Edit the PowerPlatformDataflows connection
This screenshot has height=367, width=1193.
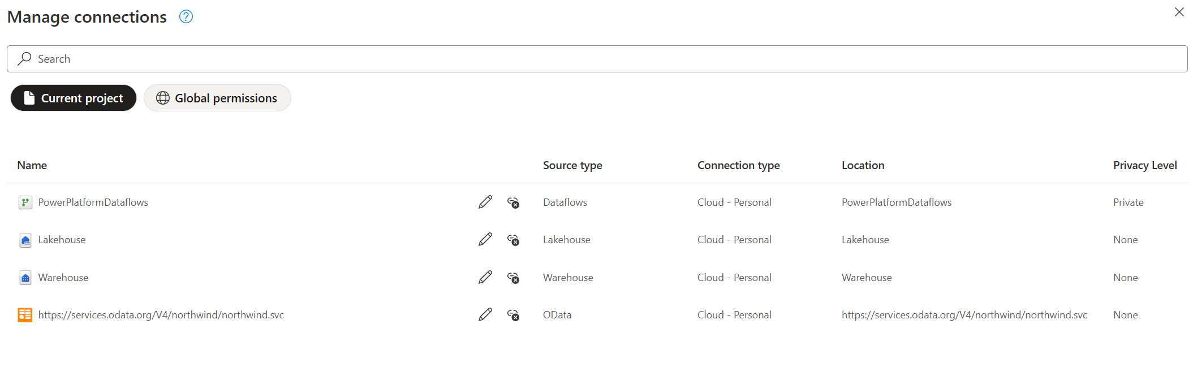coord(485,202)
